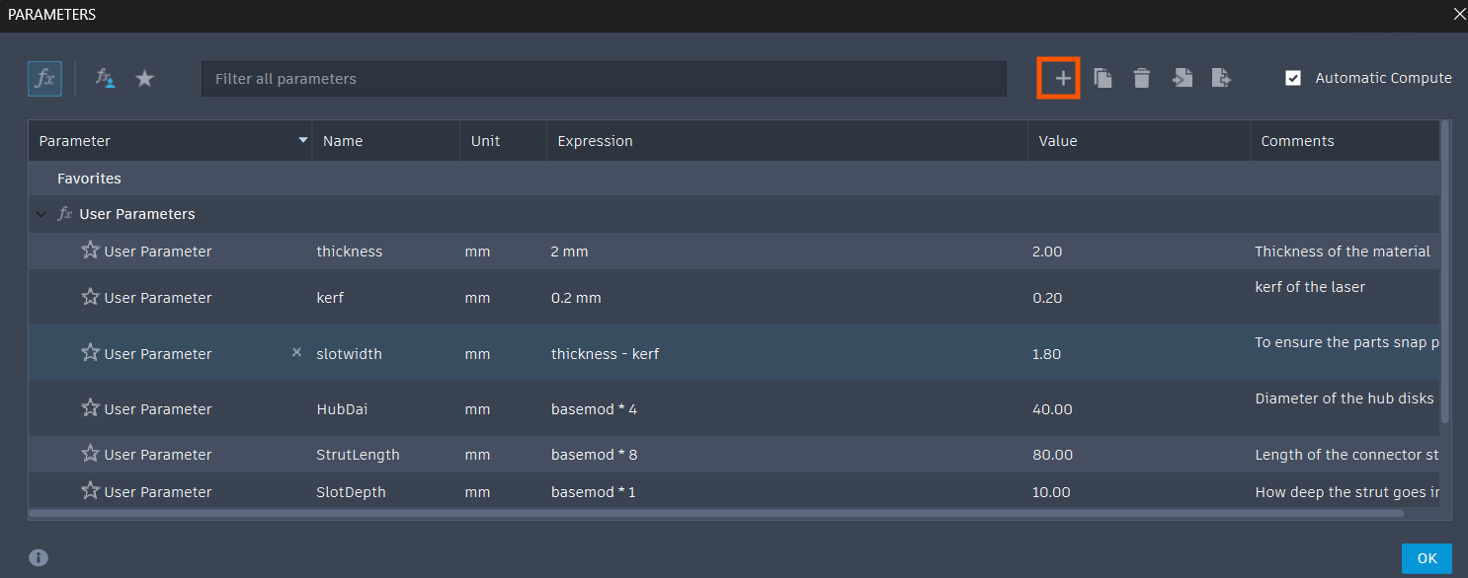Show only user parameters filter icon
The height and width of the screenshot is (578, 1468).
point(105,79)
